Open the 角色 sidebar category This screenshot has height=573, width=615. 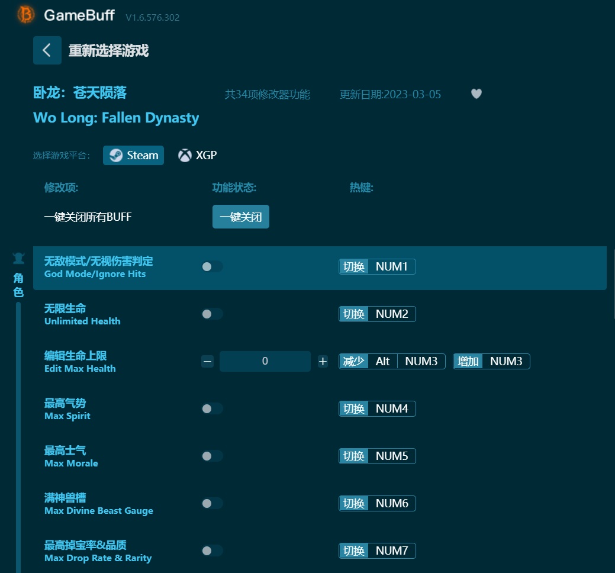18,285
